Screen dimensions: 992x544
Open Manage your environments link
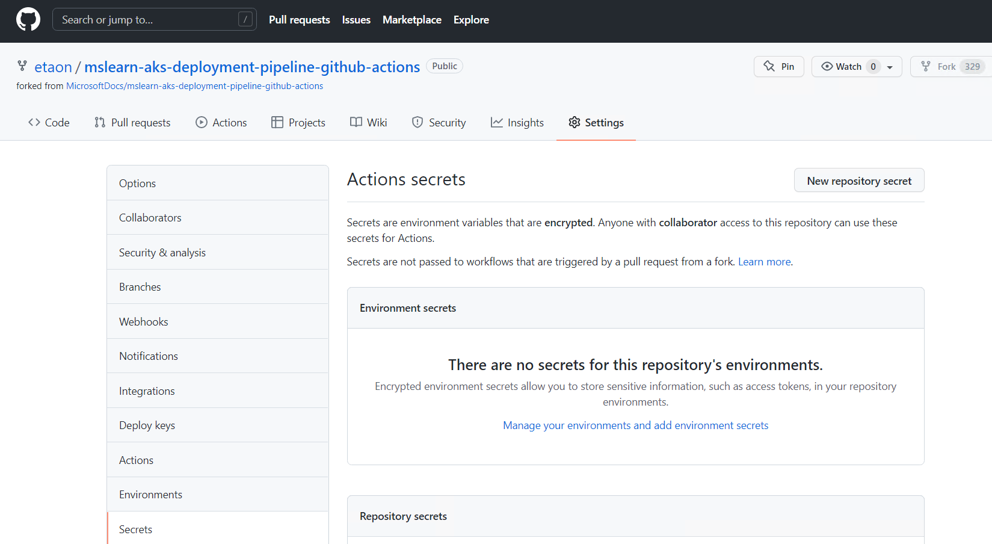coord(635,425)
